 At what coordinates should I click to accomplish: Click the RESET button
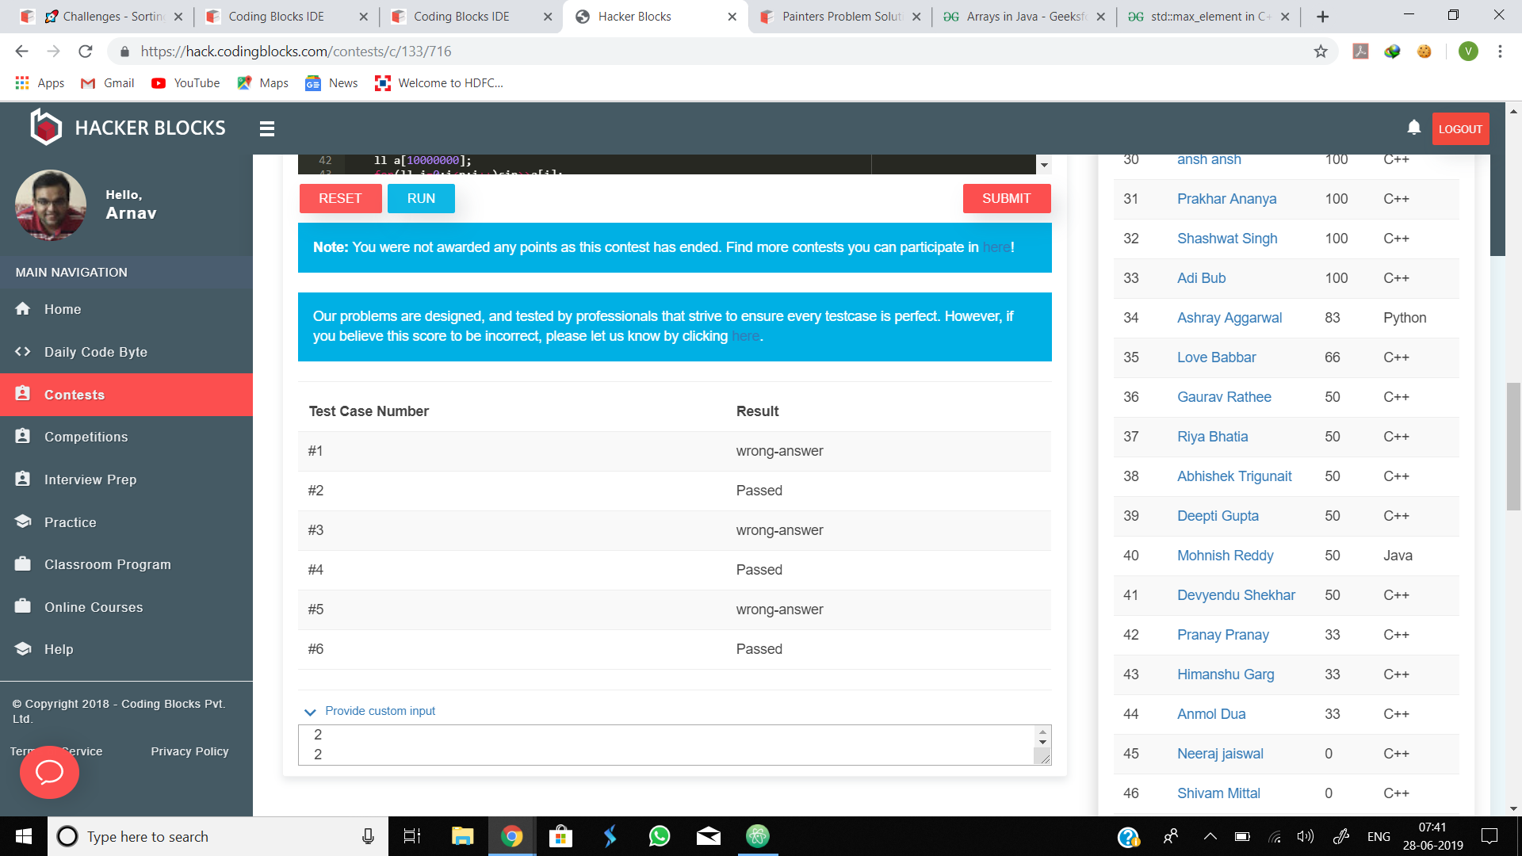(x=340, y=199)
